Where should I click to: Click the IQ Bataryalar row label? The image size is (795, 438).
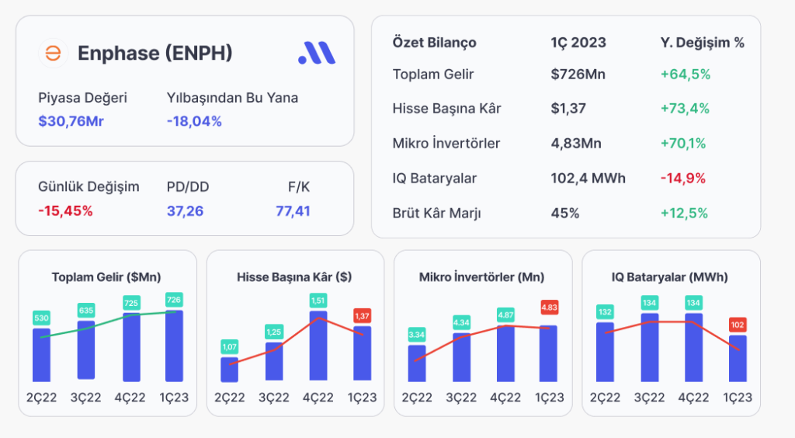pyautogui.click(x=435, y=179)
